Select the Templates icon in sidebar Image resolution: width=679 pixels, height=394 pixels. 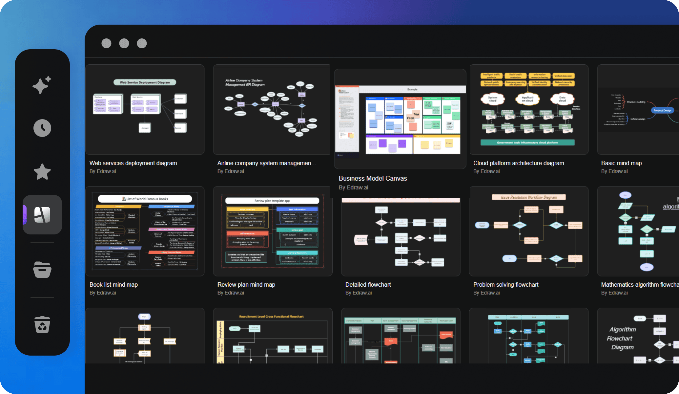(x=42, y=215)
